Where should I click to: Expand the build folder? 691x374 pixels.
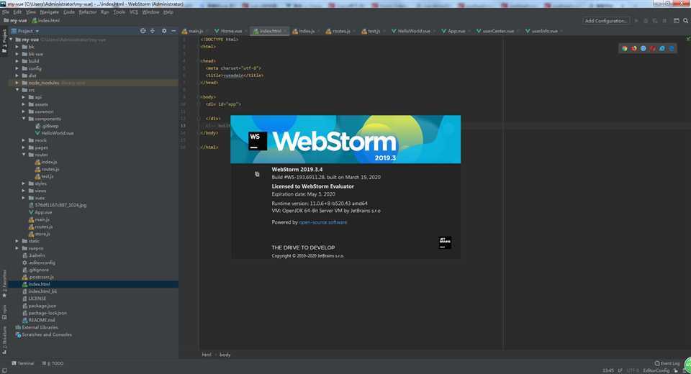point(17,61)
